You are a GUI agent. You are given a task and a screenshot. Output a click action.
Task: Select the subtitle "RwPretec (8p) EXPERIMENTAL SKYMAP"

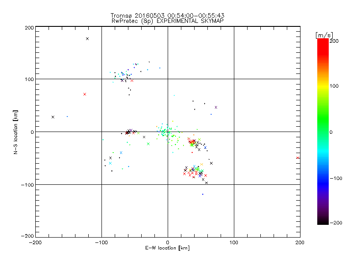[x=168, y=21]
